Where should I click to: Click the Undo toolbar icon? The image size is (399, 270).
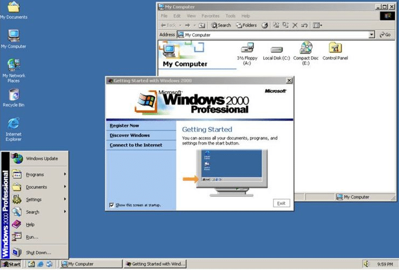pos(304,25)
